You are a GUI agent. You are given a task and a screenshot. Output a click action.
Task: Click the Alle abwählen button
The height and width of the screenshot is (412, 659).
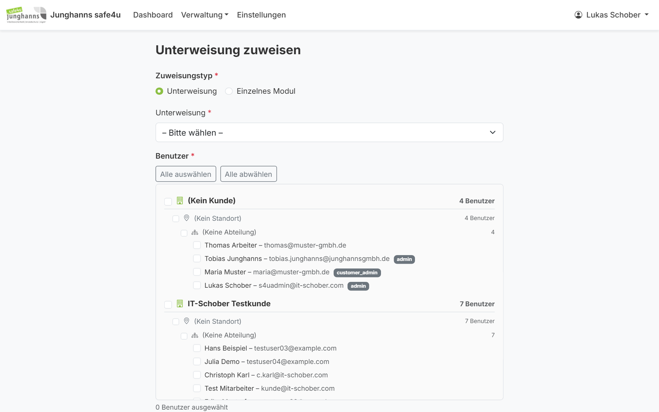coord(248,174)
